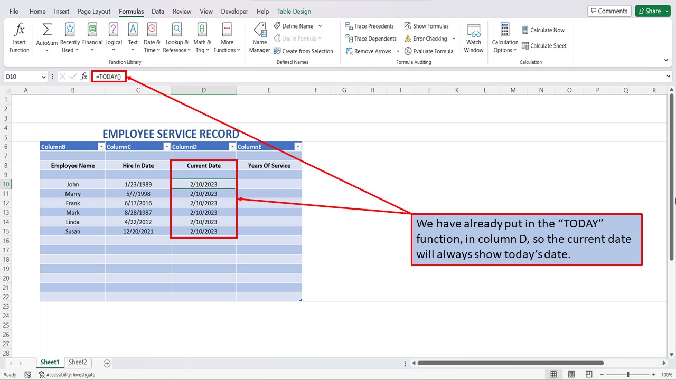Click the Trace Precedents icon
The height and width of the screenshot is (380, 676).
point(370,25)
